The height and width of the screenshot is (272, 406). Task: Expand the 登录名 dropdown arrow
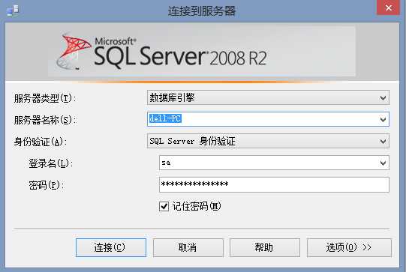[x=383, y=163]
